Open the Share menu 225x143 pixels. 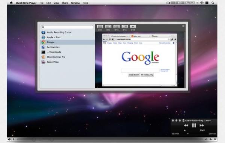click(x=65, y=3)
